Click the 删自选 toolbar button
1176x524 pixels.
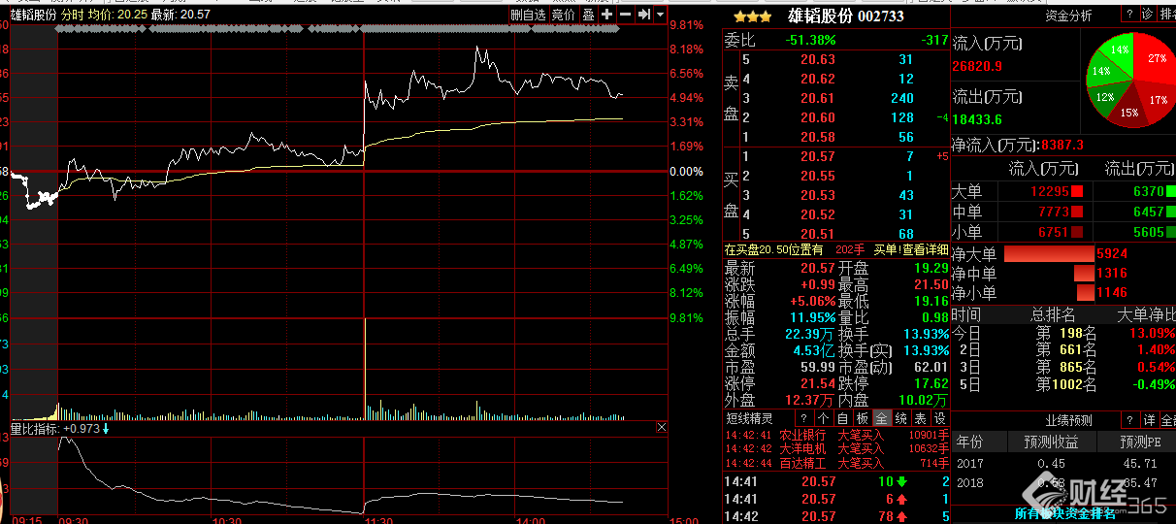tap(529, 15)
